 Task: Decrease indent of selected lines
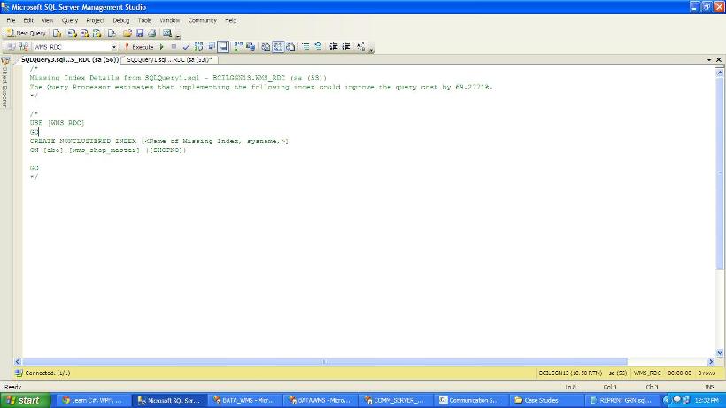point(334,47)
